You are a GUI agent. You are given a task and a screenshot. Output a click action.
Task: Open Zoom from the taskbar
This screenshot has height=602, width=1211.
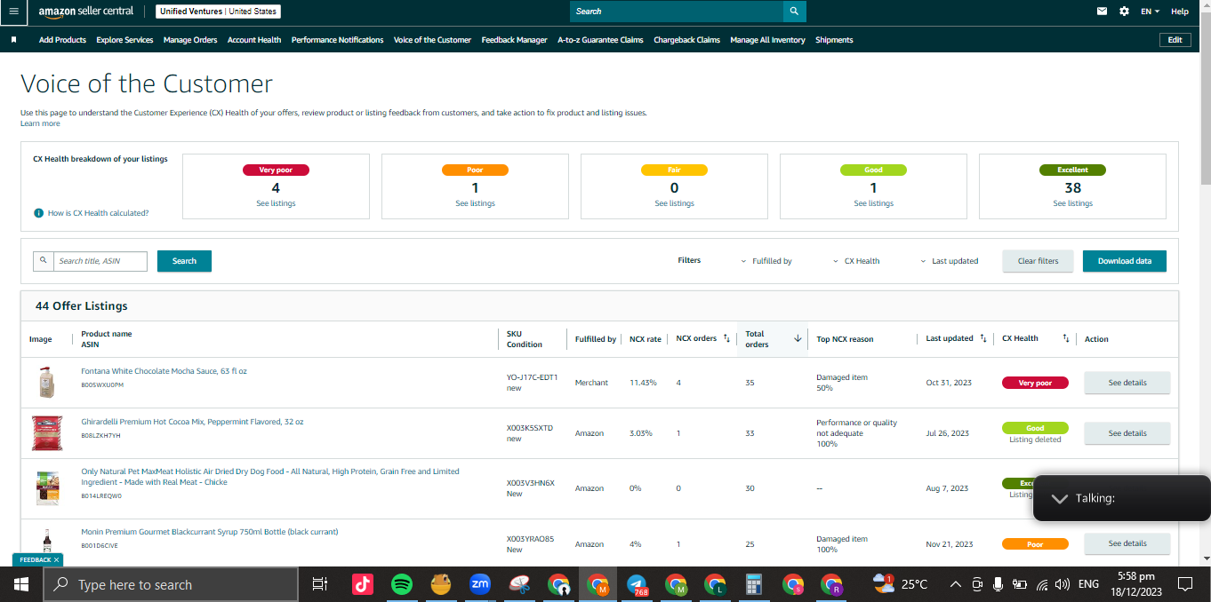(480, 584)
